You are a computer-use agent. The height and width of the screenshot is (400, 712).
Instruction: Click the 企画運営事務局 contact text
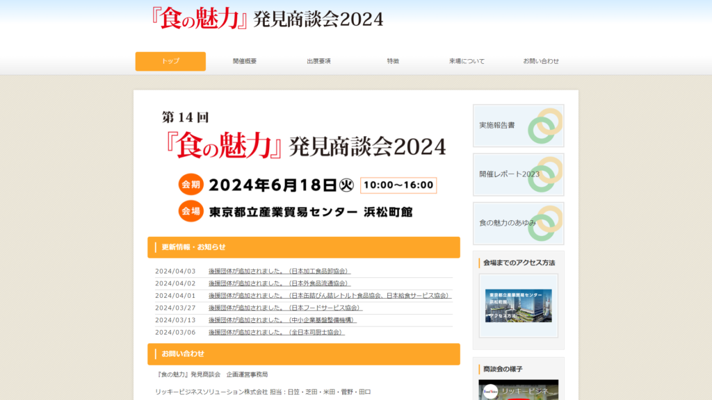coord(247,374)
